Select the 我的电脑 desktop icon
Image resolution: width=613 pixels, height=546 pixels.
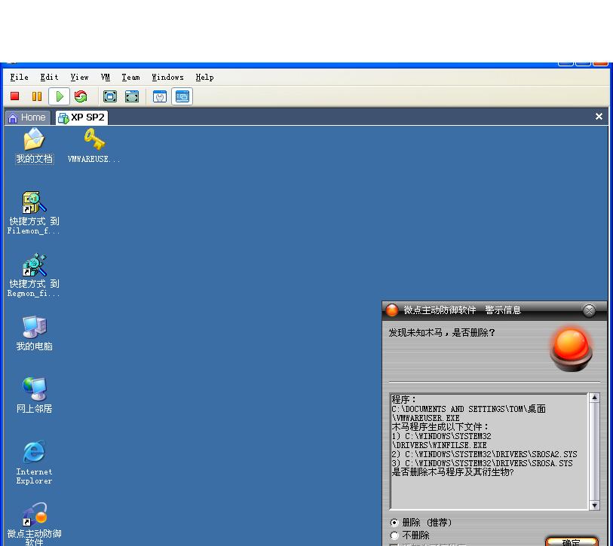click(x=35, y=333)
